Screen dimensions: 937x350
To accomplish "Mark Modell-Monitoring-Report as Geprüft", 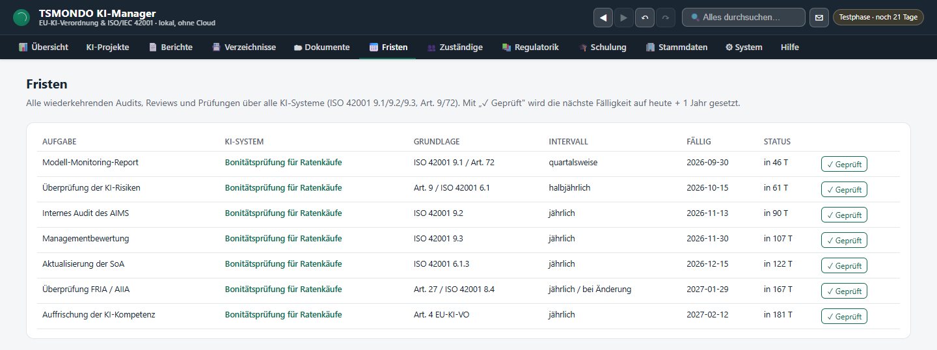I will pos(844,164).
